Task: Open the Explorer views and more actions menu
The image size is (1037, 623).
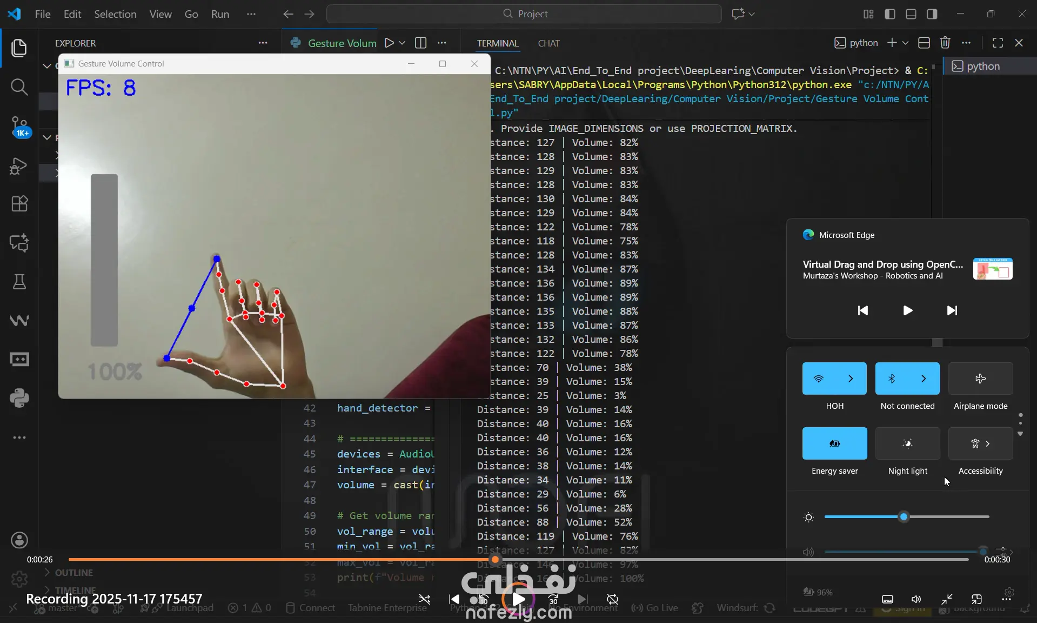Action: coord(263,43)
